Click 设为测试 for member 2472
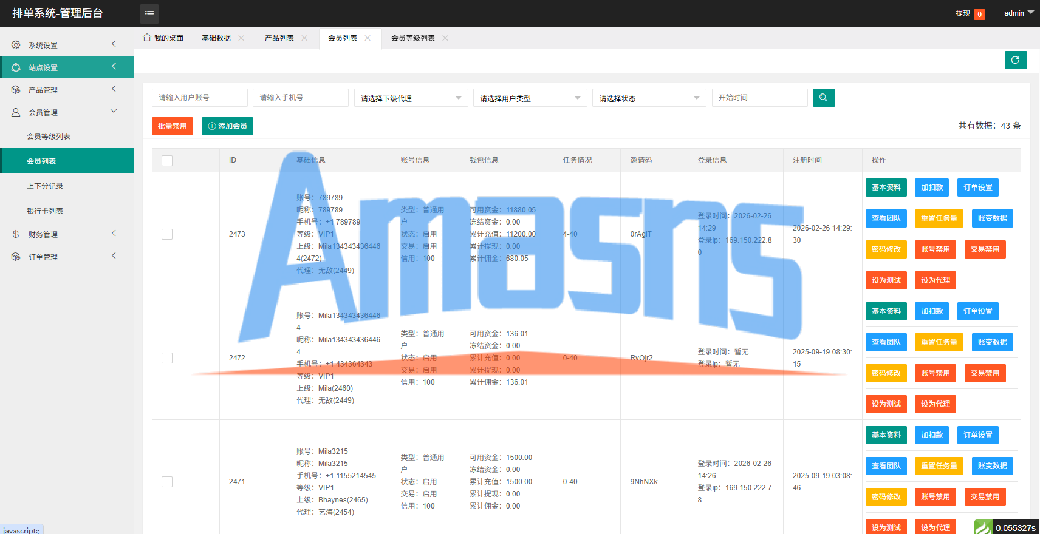The width and height of the screenshot is (1040, 534). click(886, 404)
